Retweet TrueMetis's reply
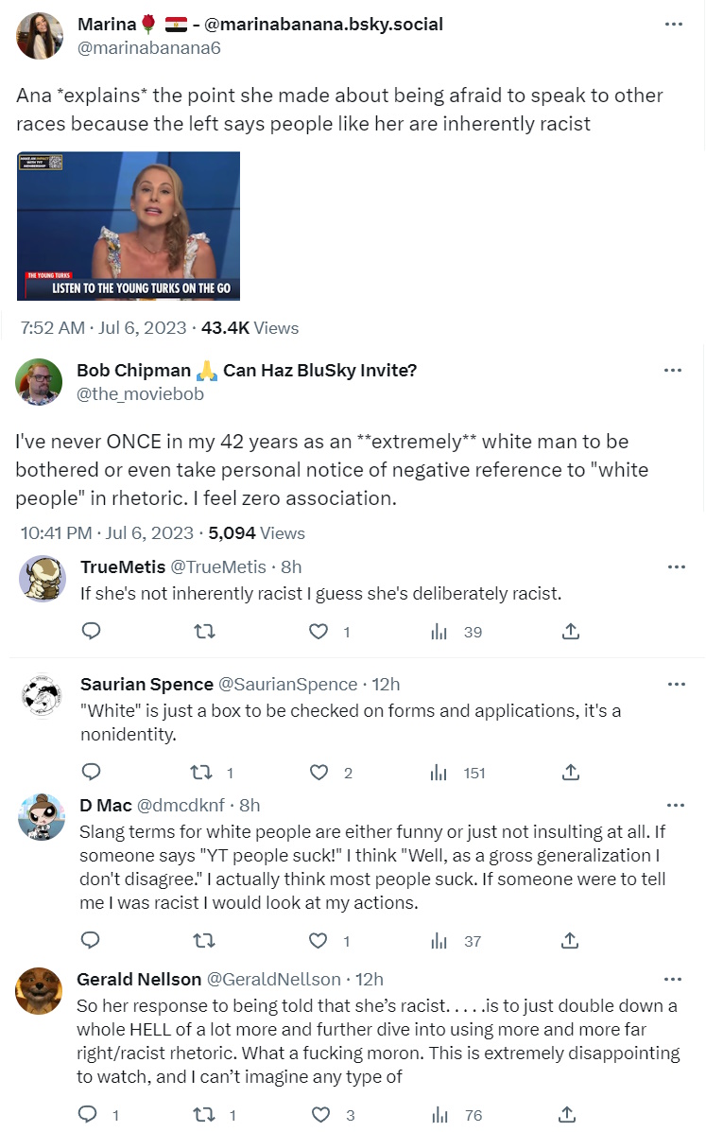 pos(203,631)
